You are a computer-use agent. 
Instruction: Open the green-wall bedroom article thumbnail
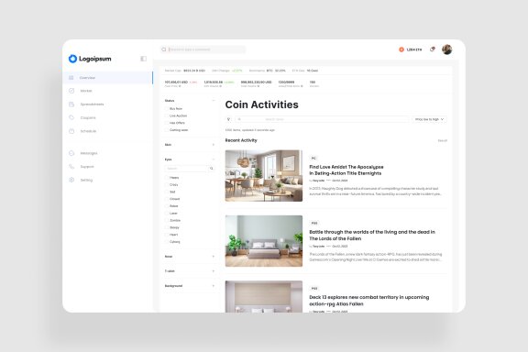point(264,241)
